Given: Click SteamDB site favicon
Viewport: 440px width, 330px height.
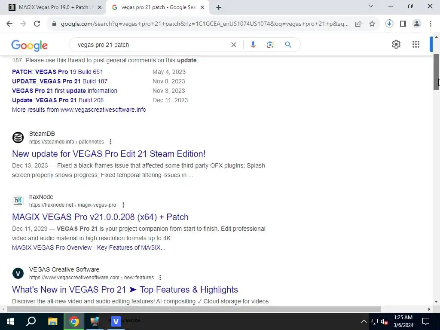Looking at the screenshot, I should click(x=18, y=137).
